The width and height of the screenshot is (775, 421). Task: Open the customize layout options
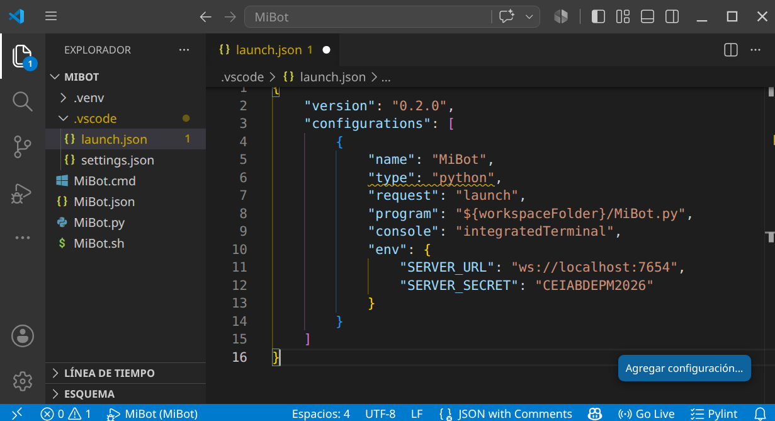tap(623, 17)
